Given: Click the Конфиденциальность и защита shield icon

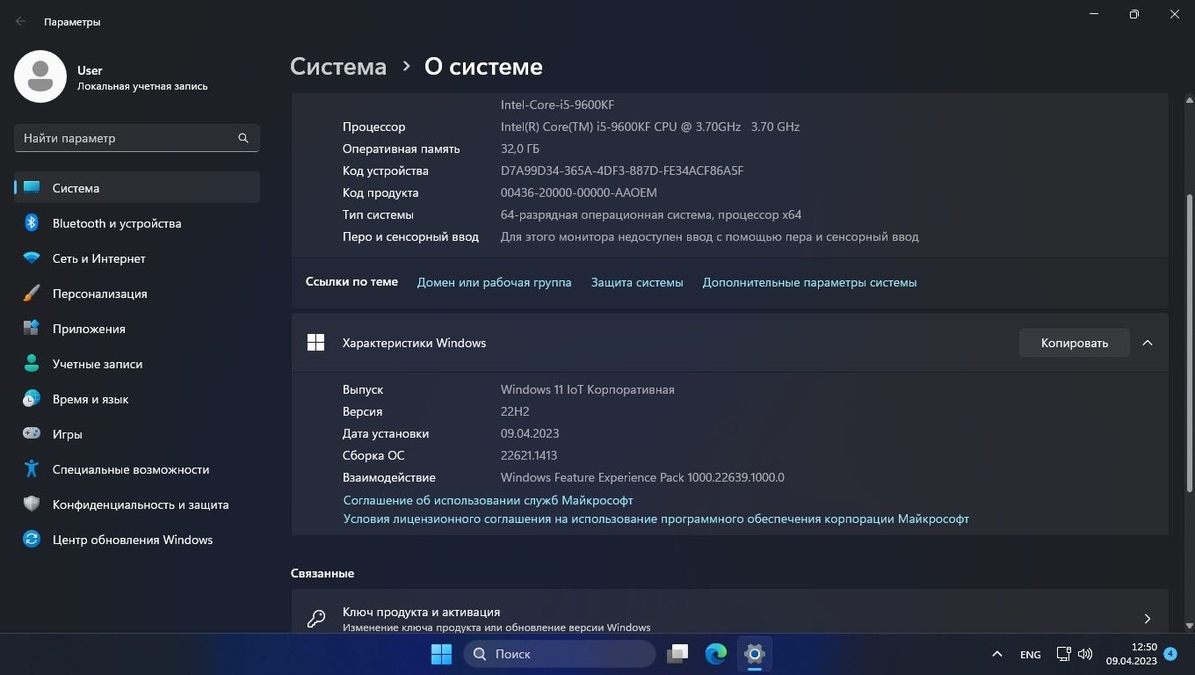Looking at the screenshot, I should [32, 504].
